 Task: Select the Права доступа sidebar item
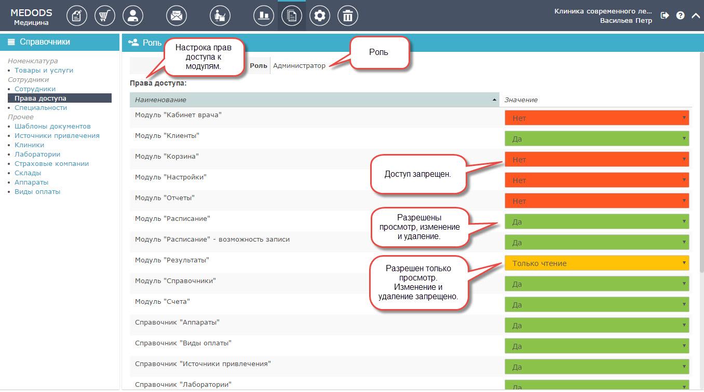click(x=40, y=98)
